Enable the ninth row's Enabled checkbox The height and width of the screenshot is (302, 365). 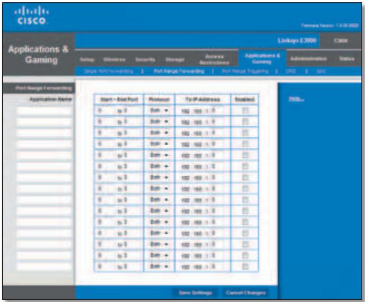coord(245,200)
